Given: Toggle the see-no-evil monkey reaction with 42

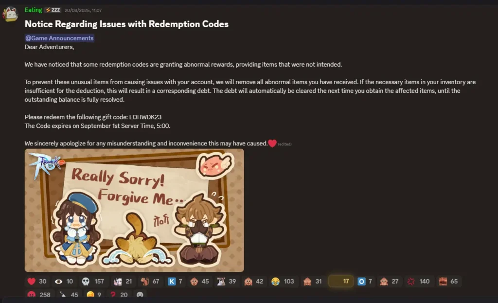Looking at the screenshot, I should pyautogui.click(x=254, y=282).
